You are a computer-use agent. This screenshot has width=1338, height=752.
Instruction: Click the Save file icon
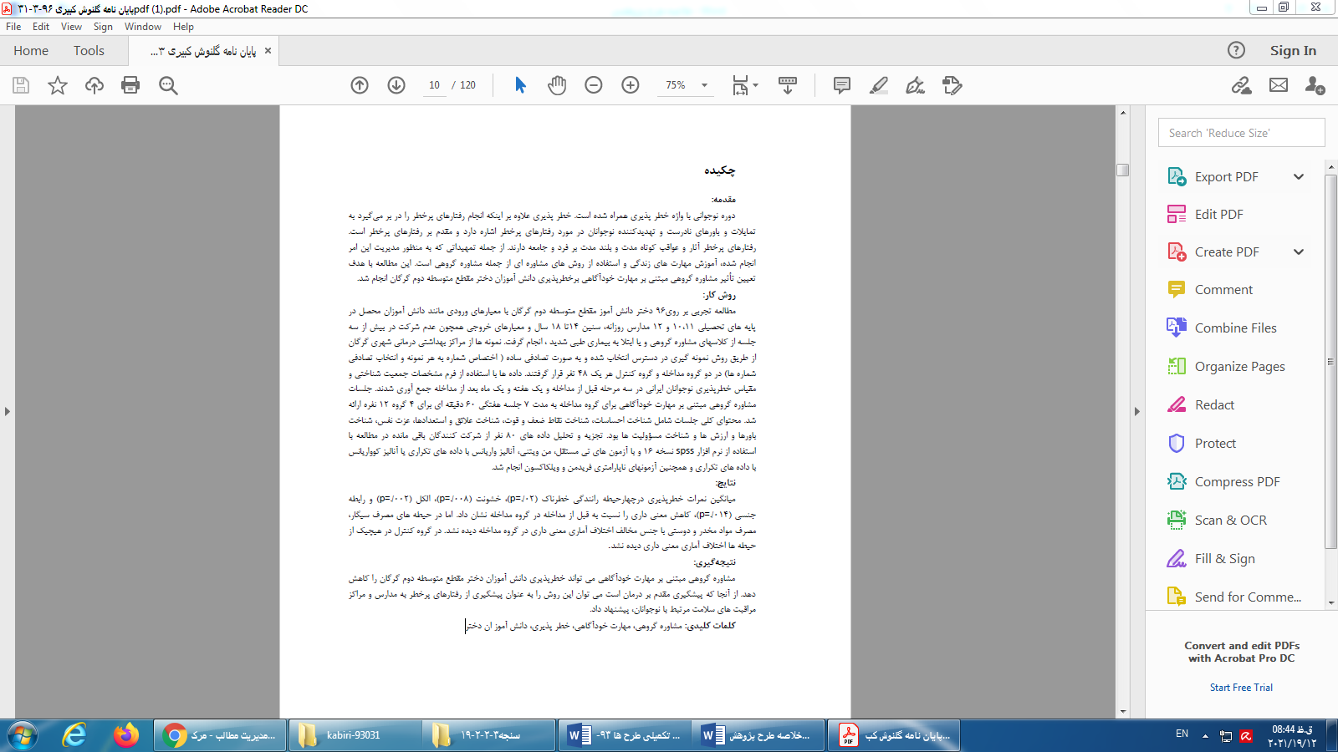[21, 85]
